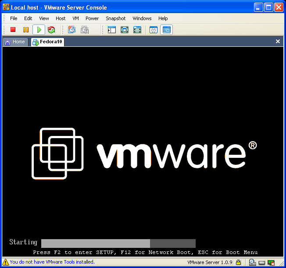Revert to snapshot using toolbar icon

click(x=85, y=30)
